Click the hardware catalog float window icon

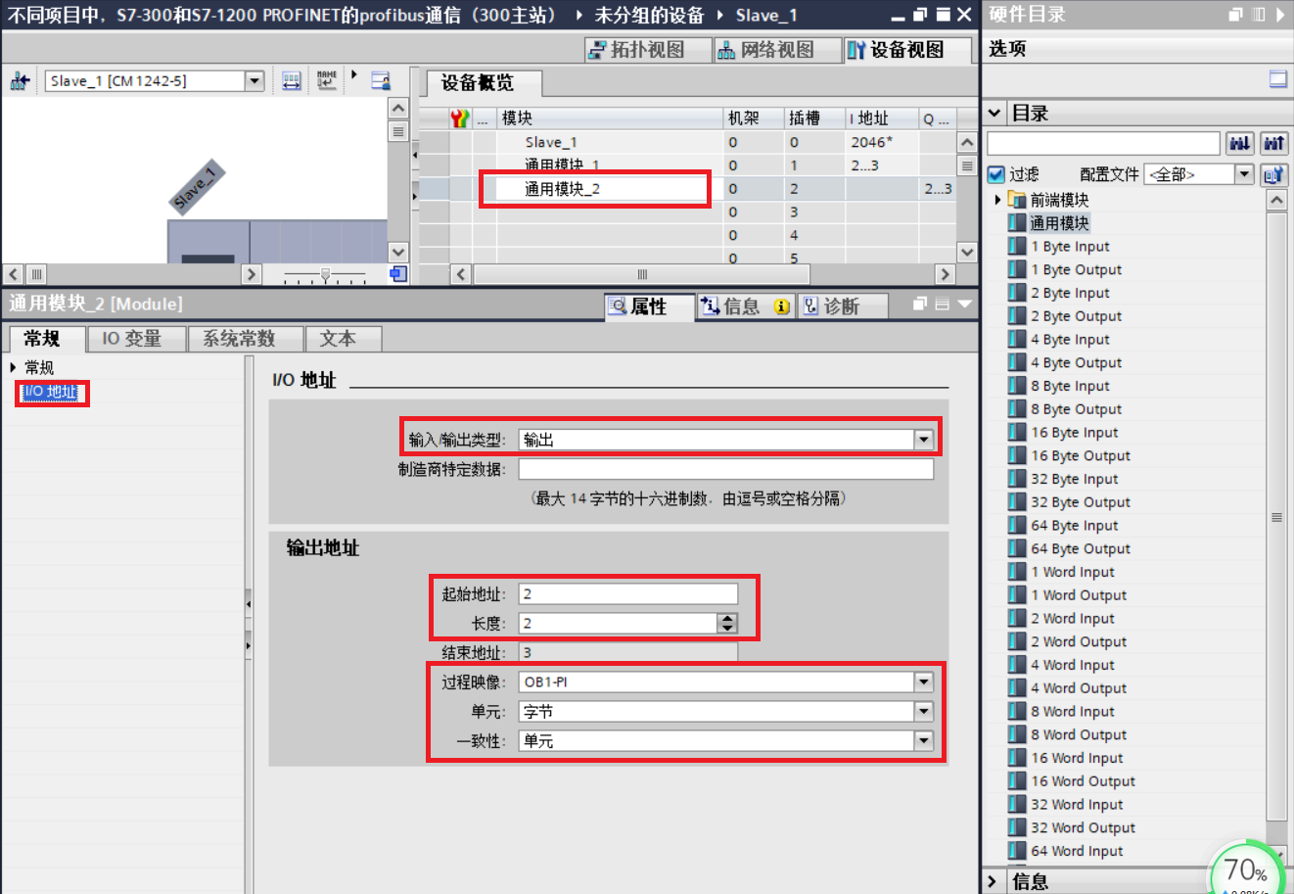click(x=1235, y=15)
